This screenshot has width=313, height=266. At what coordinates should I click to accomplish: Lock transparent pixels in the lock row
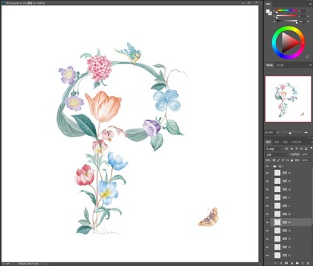click(274, 160)
